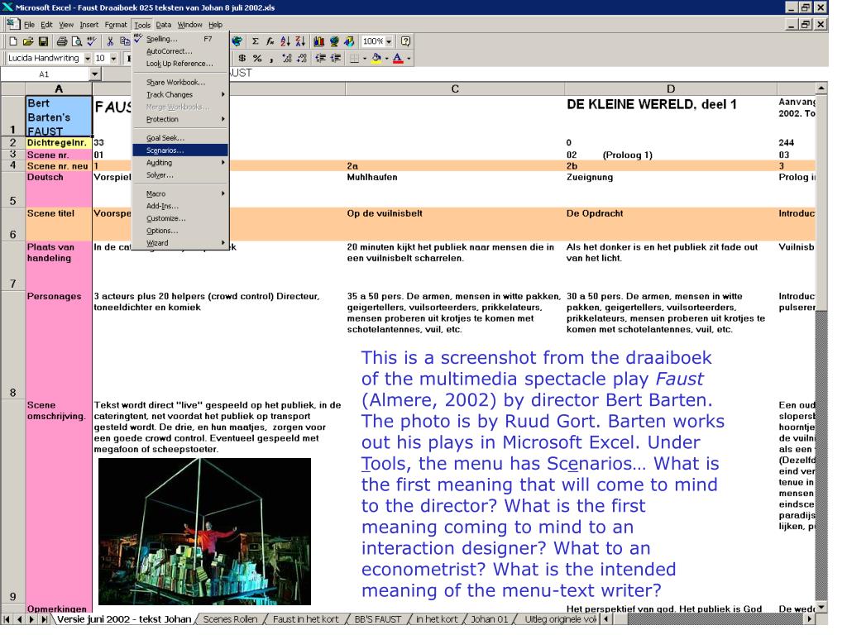This screenshot has width=847, height=635.
Task: Open Paste Function with the fx icon
Action: click(270, 41)
